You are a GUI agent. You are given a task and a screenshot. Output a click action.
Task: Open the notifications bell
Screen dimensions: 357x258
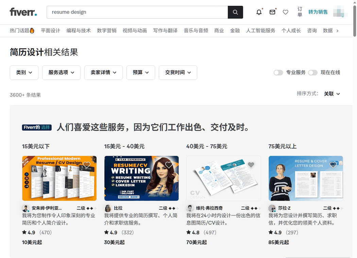259,12
